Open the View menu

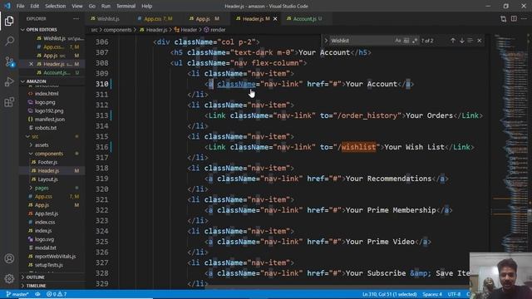click(x=77, y=6)
